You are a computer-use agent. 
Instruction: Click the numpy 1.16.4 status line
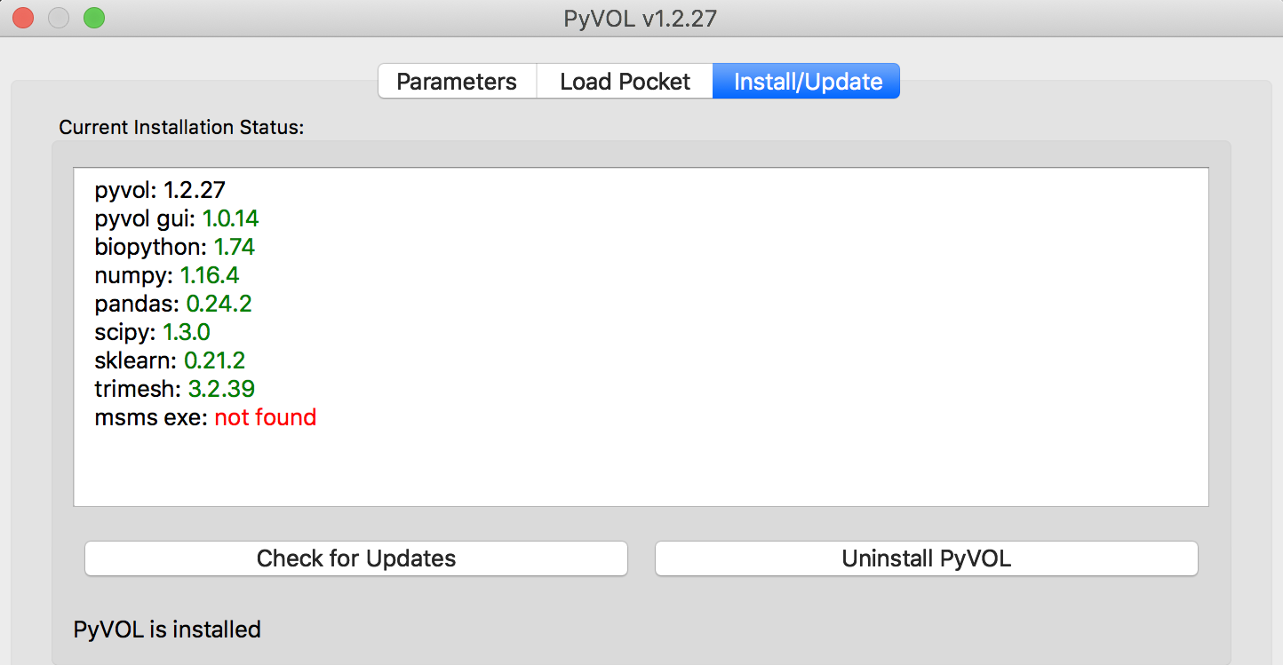[167, 275]
